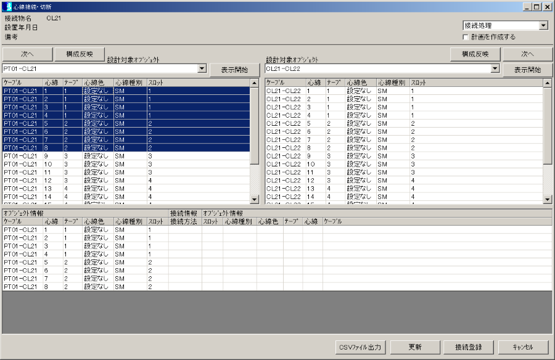Click right table スロット column header
555x360 pixels.
(x=476, y=83)
